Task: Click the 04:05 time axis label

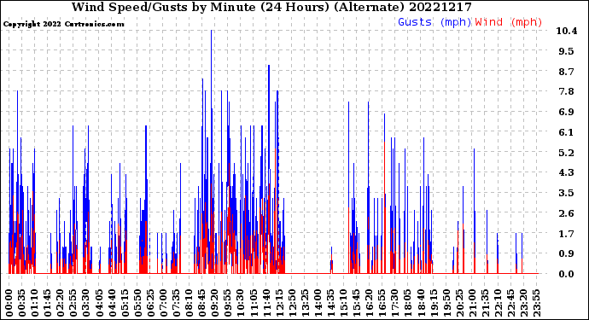Action: click(x=99, y=303)
